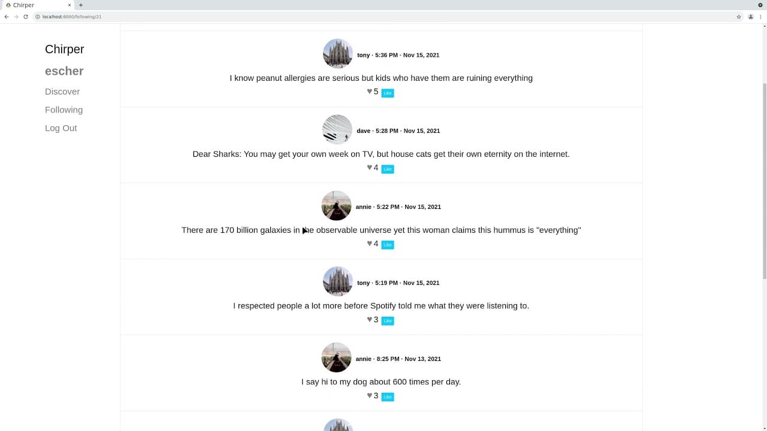Go to the Following page in the sidebar
This screenshot has height=431, width=767.
click(x=64, y=110)
